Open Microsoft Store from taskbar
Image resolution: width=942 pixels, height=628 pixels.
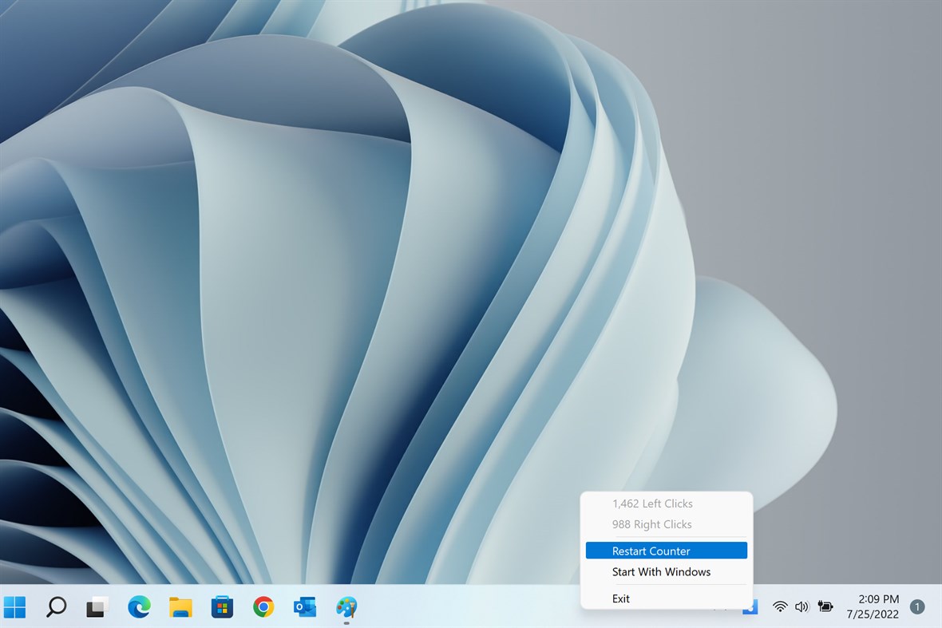222,607
